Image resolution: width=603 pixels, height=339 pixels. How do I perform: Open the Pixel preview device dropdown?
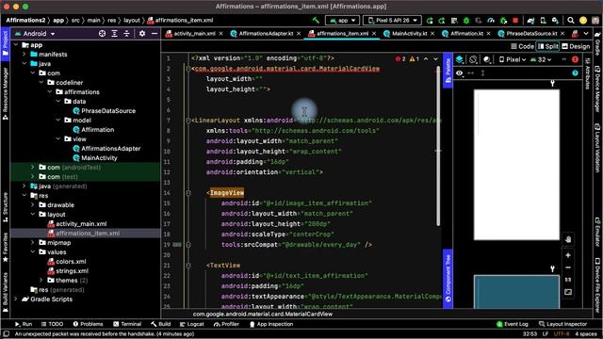point(513,59)
